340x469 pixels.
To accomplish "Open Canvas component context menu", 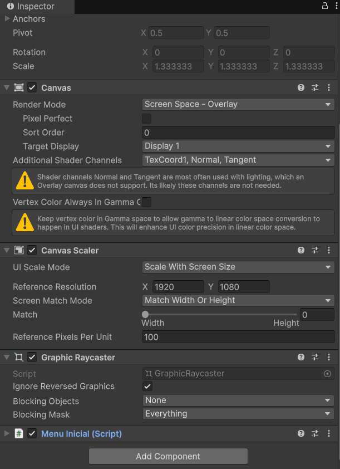I will coord(329,87).
